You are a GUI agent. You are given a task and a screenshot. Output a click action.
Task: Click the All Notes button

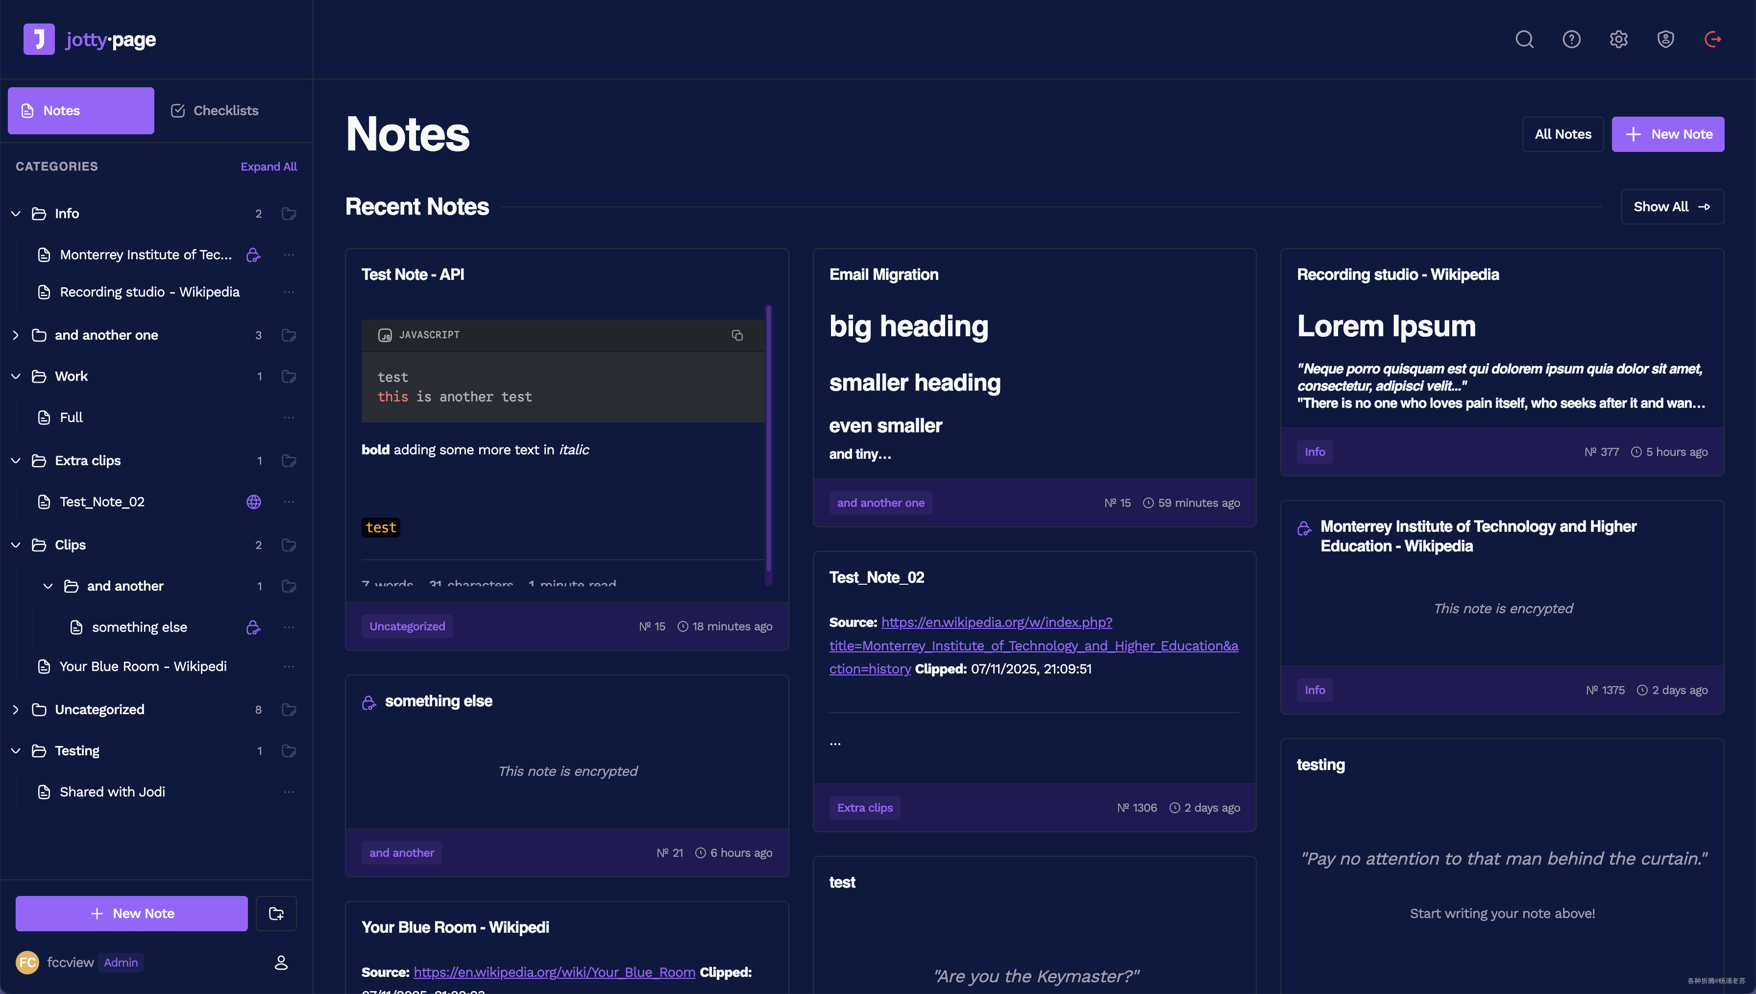1562,134
